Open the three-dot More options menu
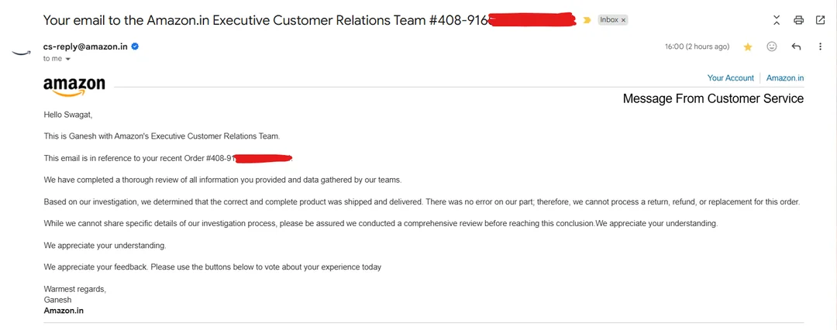The image size is (837, 330). [x=820, y=46]
